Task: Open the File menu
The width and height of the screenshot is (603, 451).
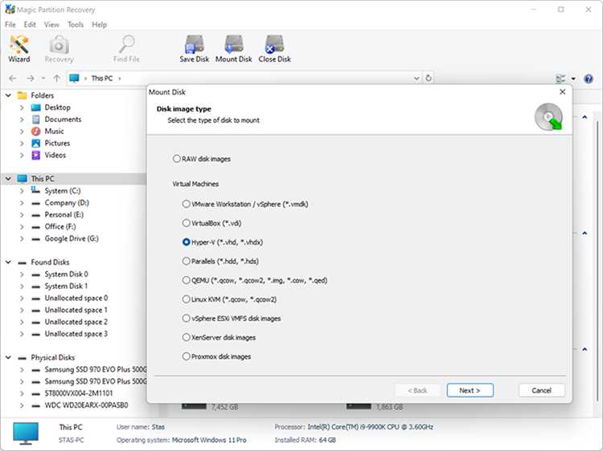Action: [10, 25]
